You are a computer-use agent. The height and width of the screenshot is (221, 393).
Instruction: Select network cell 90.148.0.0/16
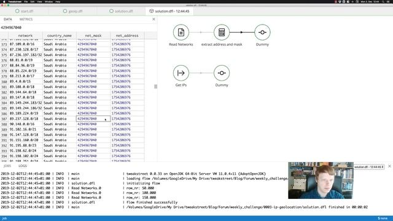[25, 124]
